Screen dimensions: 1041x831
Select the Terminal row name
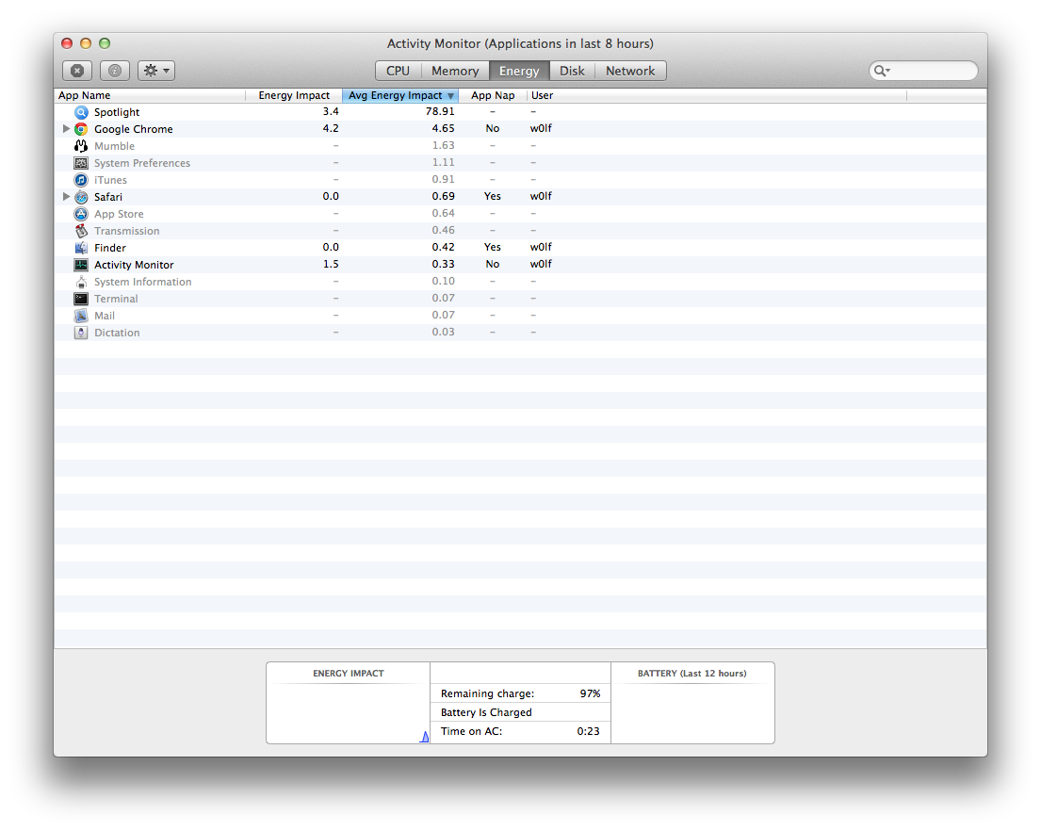click(116, 299)
